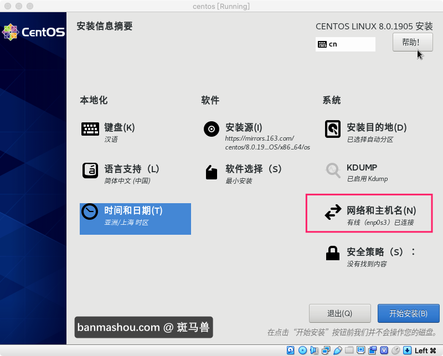Open the 安全策略(S) lock icon
The width and height of the screenshot is (443, 356).
[x=333, y=253]
